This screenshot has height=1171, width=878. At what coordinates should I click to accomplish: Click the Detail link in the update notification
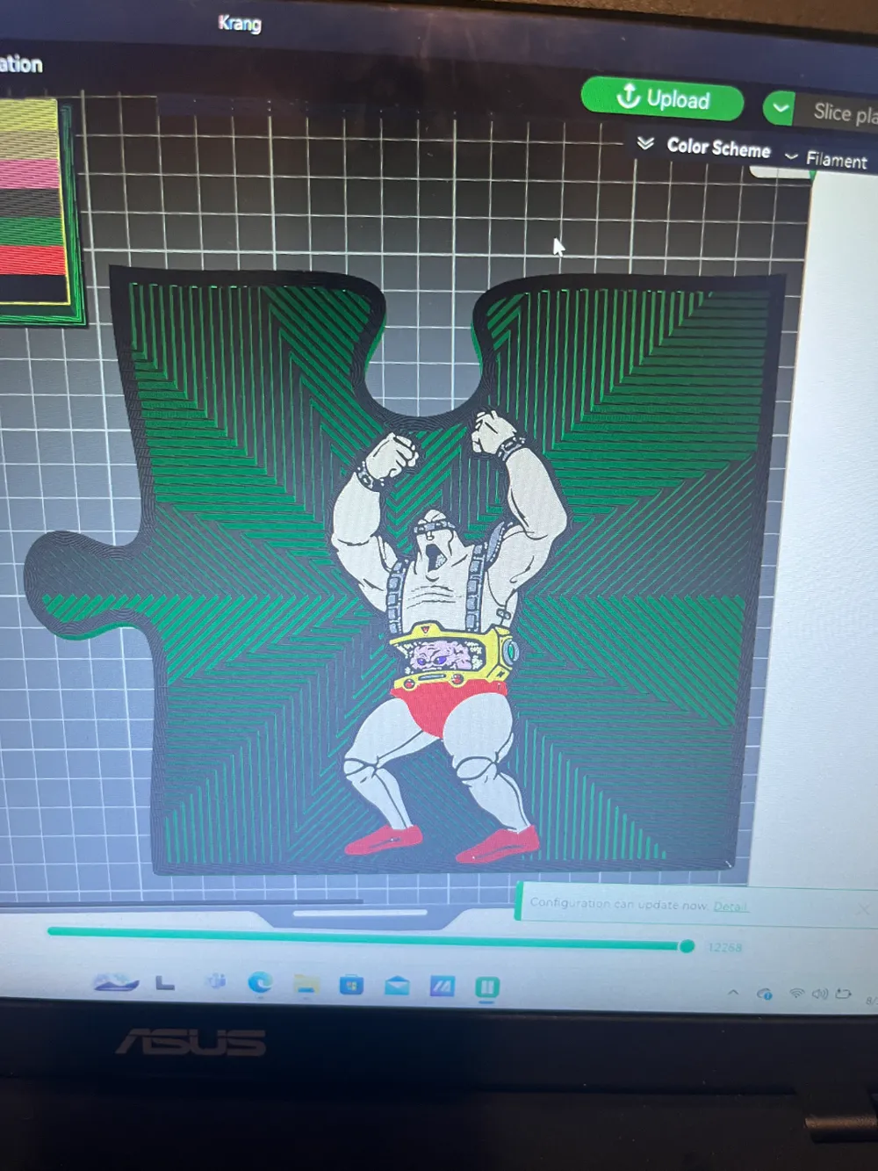730,906
